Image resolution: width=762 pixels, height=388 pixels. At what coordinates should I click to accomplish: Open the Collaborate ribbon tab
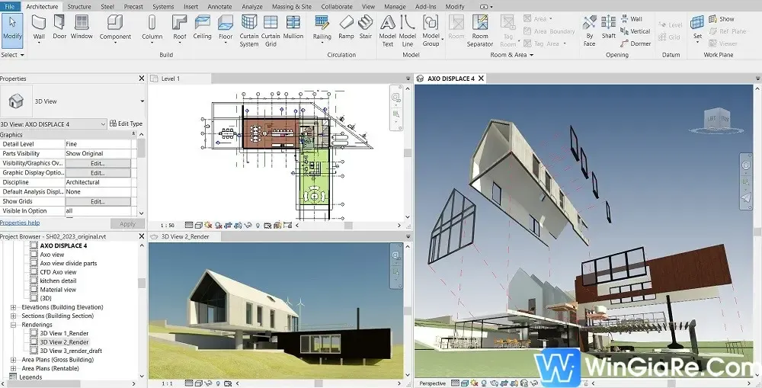pyautogui.click(x=337, y=6)
